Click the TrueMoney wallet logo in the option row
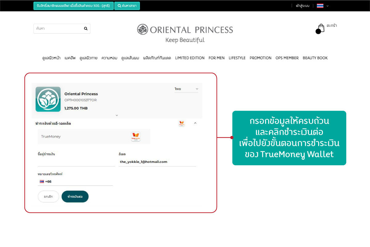370x247 pixels. 136,137
